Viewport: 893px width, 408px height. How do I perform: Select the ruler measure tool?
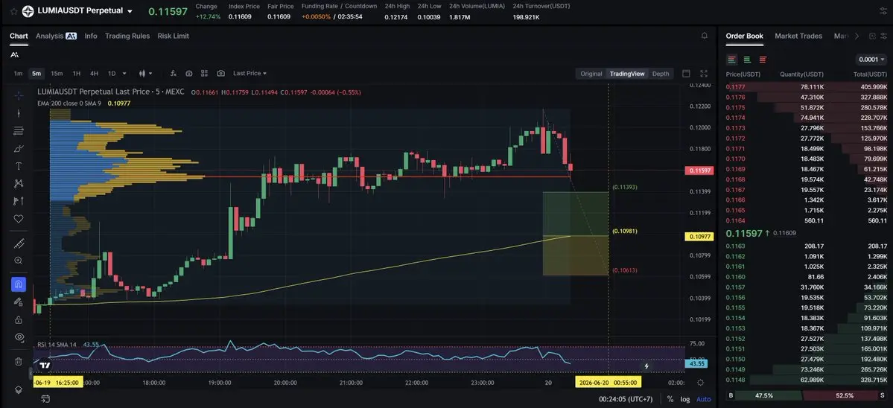(19, 243)
